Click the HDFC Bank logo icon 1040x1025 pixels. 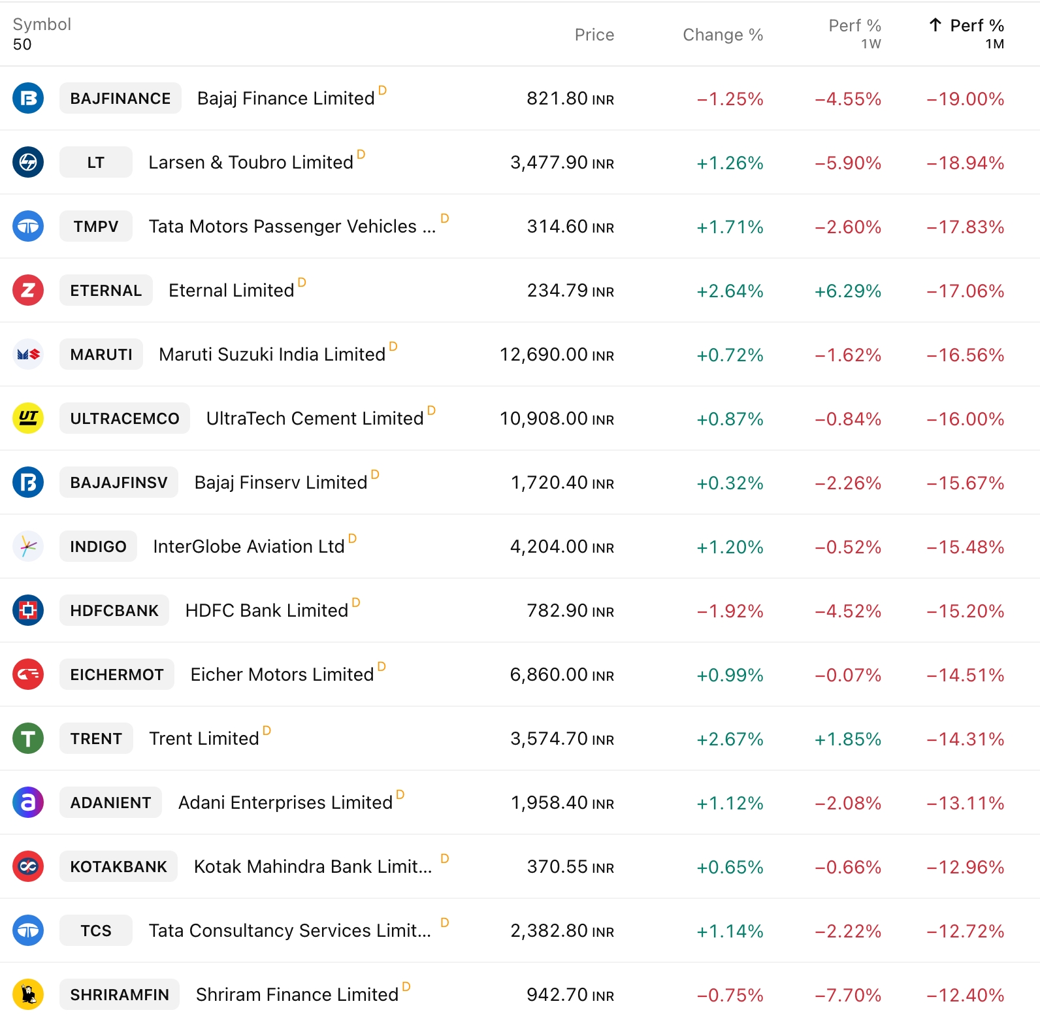click(28, 610)
